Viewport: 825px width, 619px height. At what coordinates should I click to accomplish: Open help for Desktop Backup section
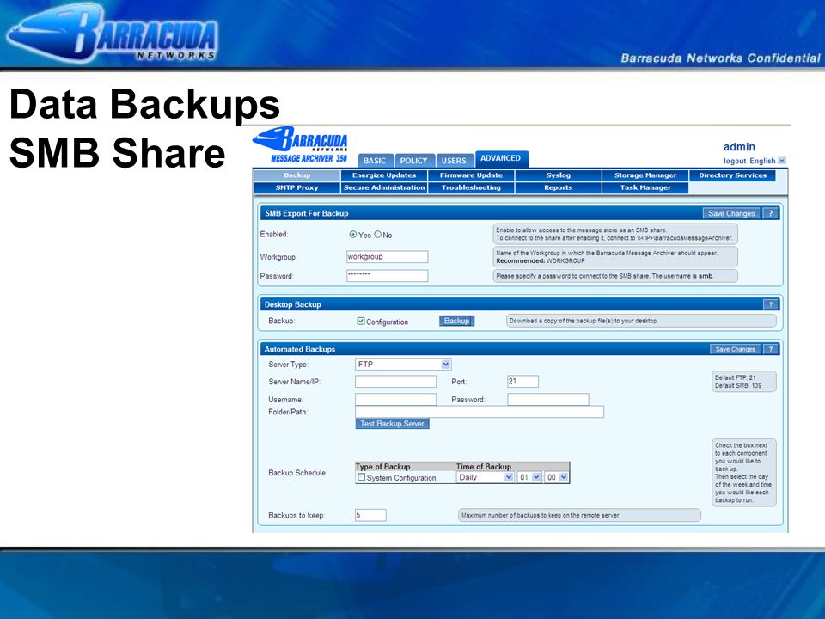pyautogui.click(x=770, y=304)
